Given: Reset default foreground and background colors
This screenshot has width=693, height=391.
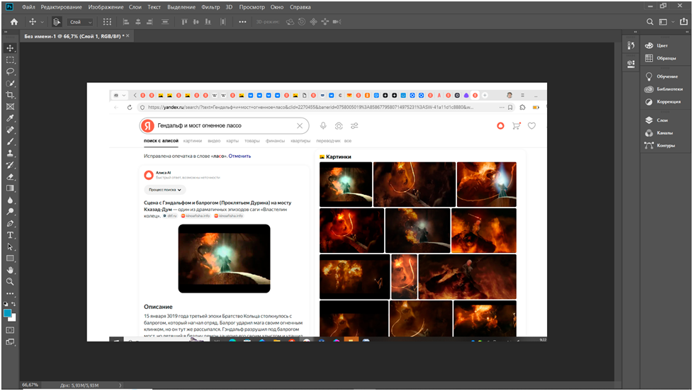Looking at the screenshot, I should point(6,304).
